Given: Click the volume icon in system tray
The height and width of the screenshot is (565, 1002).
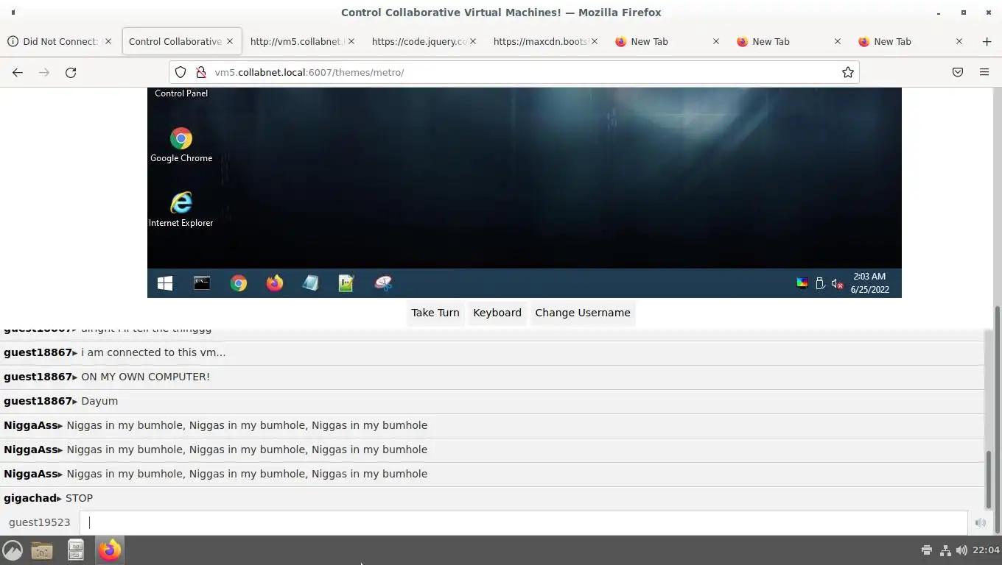Looking at the screenshot, I should click(x=961, y=550).
